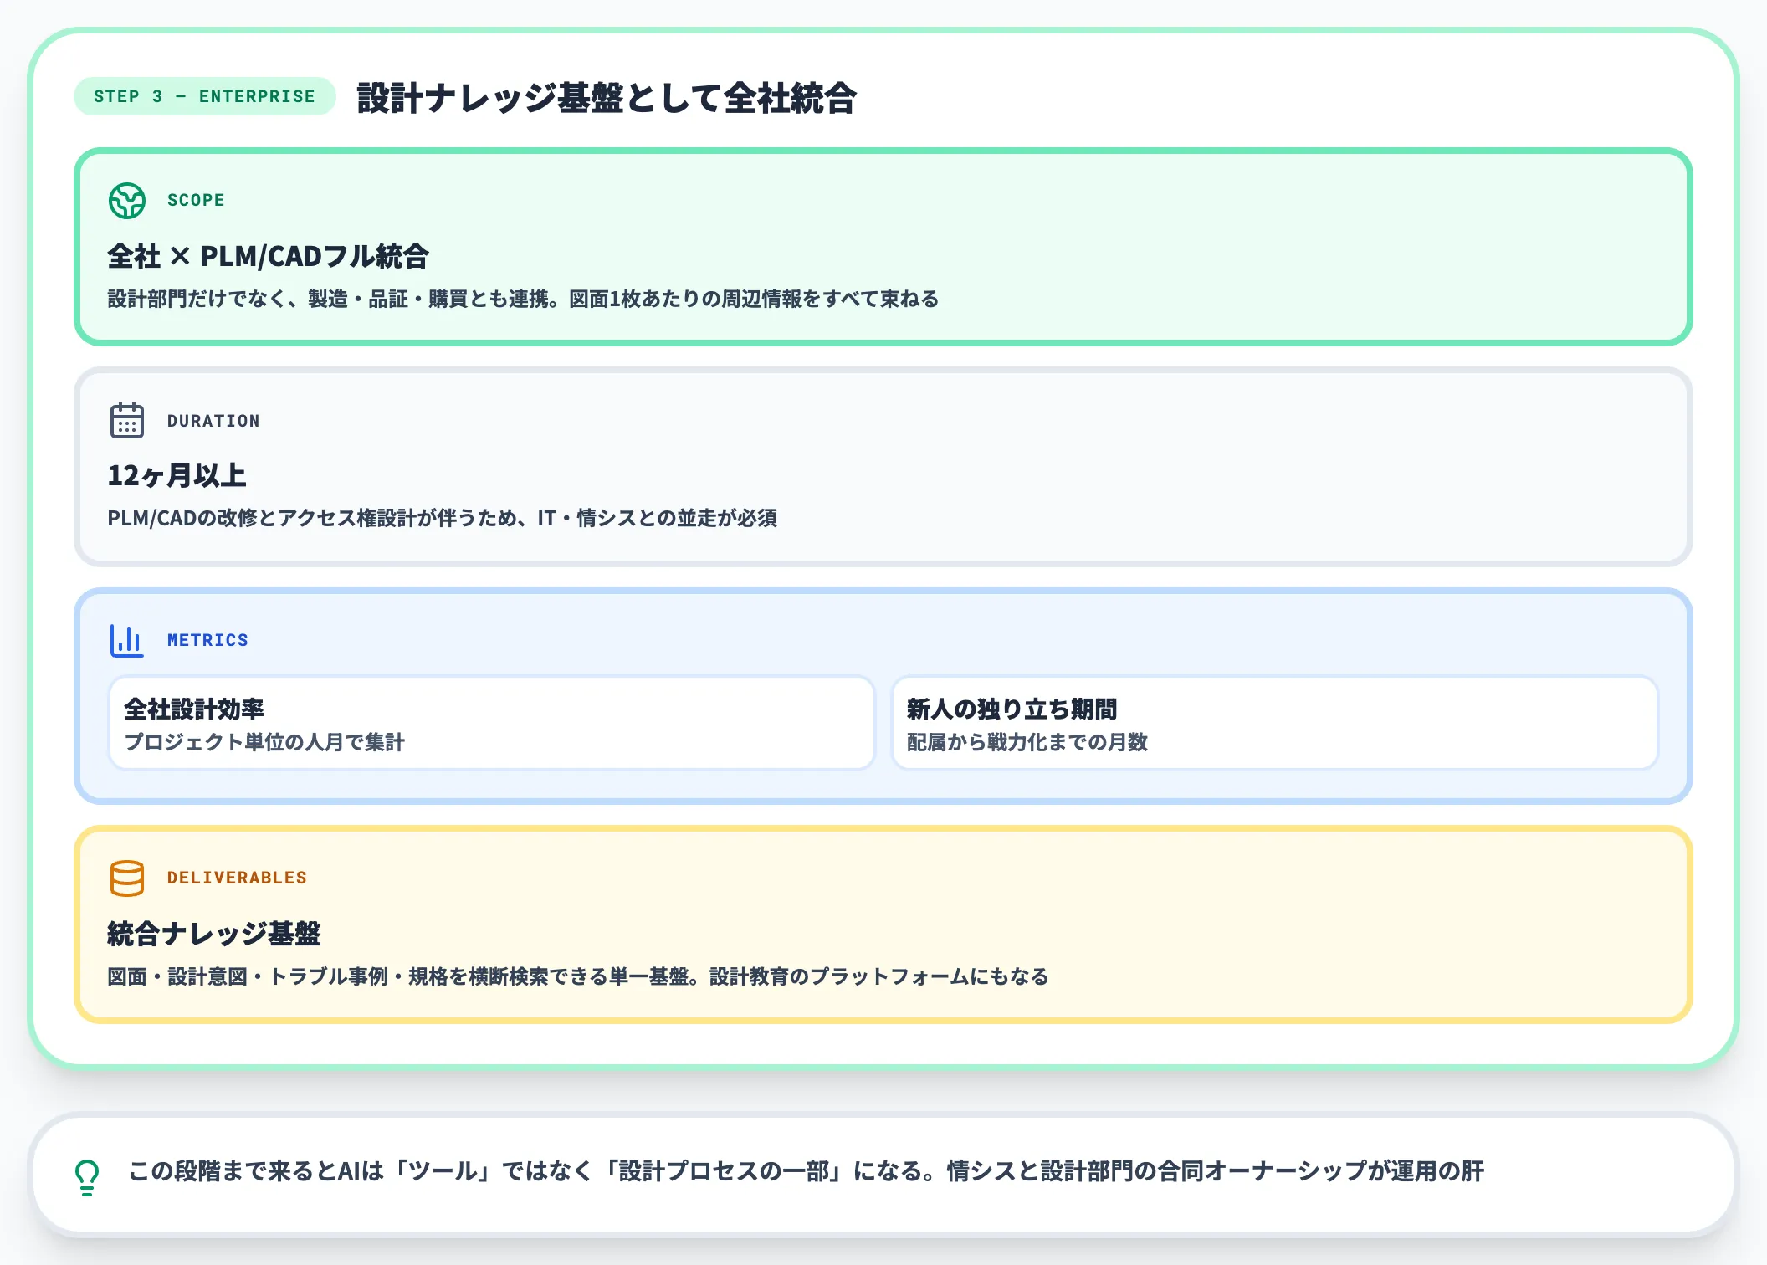Viewport: 1767px width, 1265px height.
Task: Click the note text starting この段階まで来るとAIは
Action: (x=807, y=1171)
